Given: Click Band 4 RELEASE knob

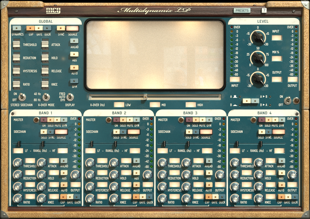Looking at the screenshot, I should click(x=259, y=187).
